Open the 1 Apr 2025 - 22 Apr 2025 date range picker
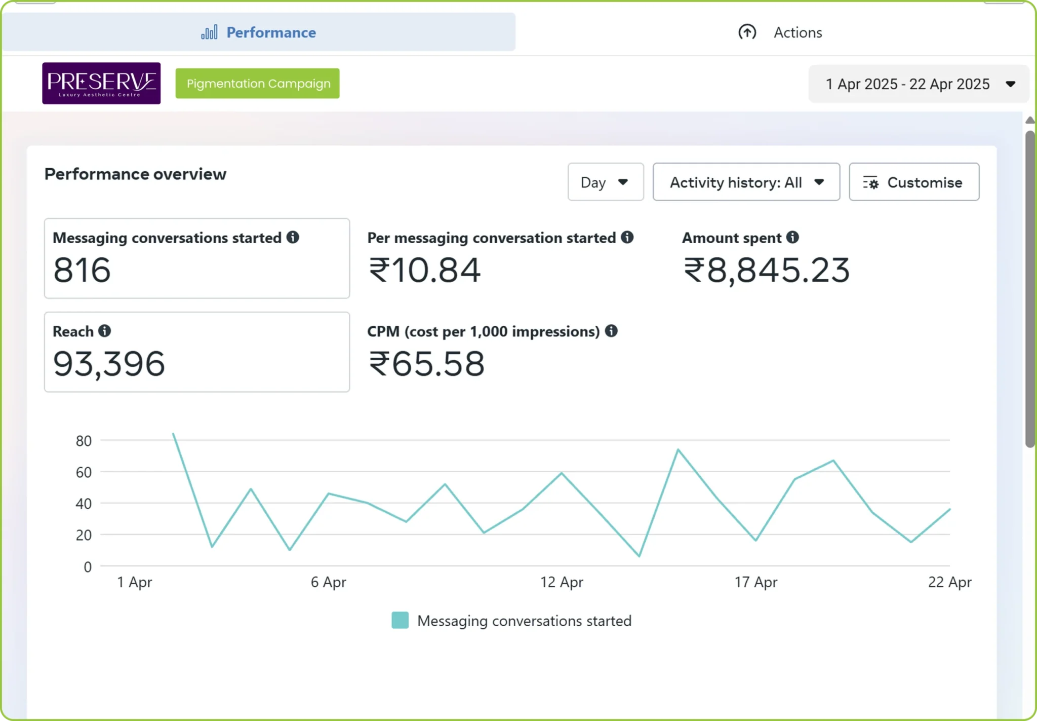Viewport: 1037px width, 721px height. click(919, 84)
